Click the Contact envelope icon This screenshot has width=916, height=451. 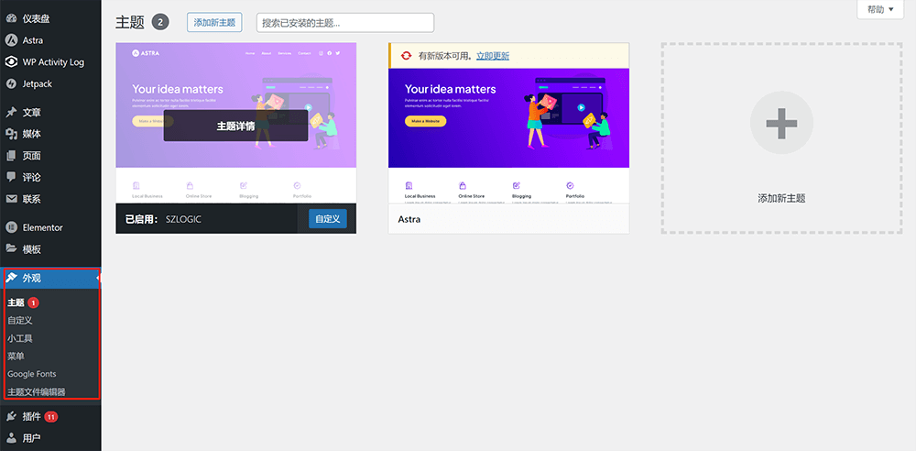10,199
